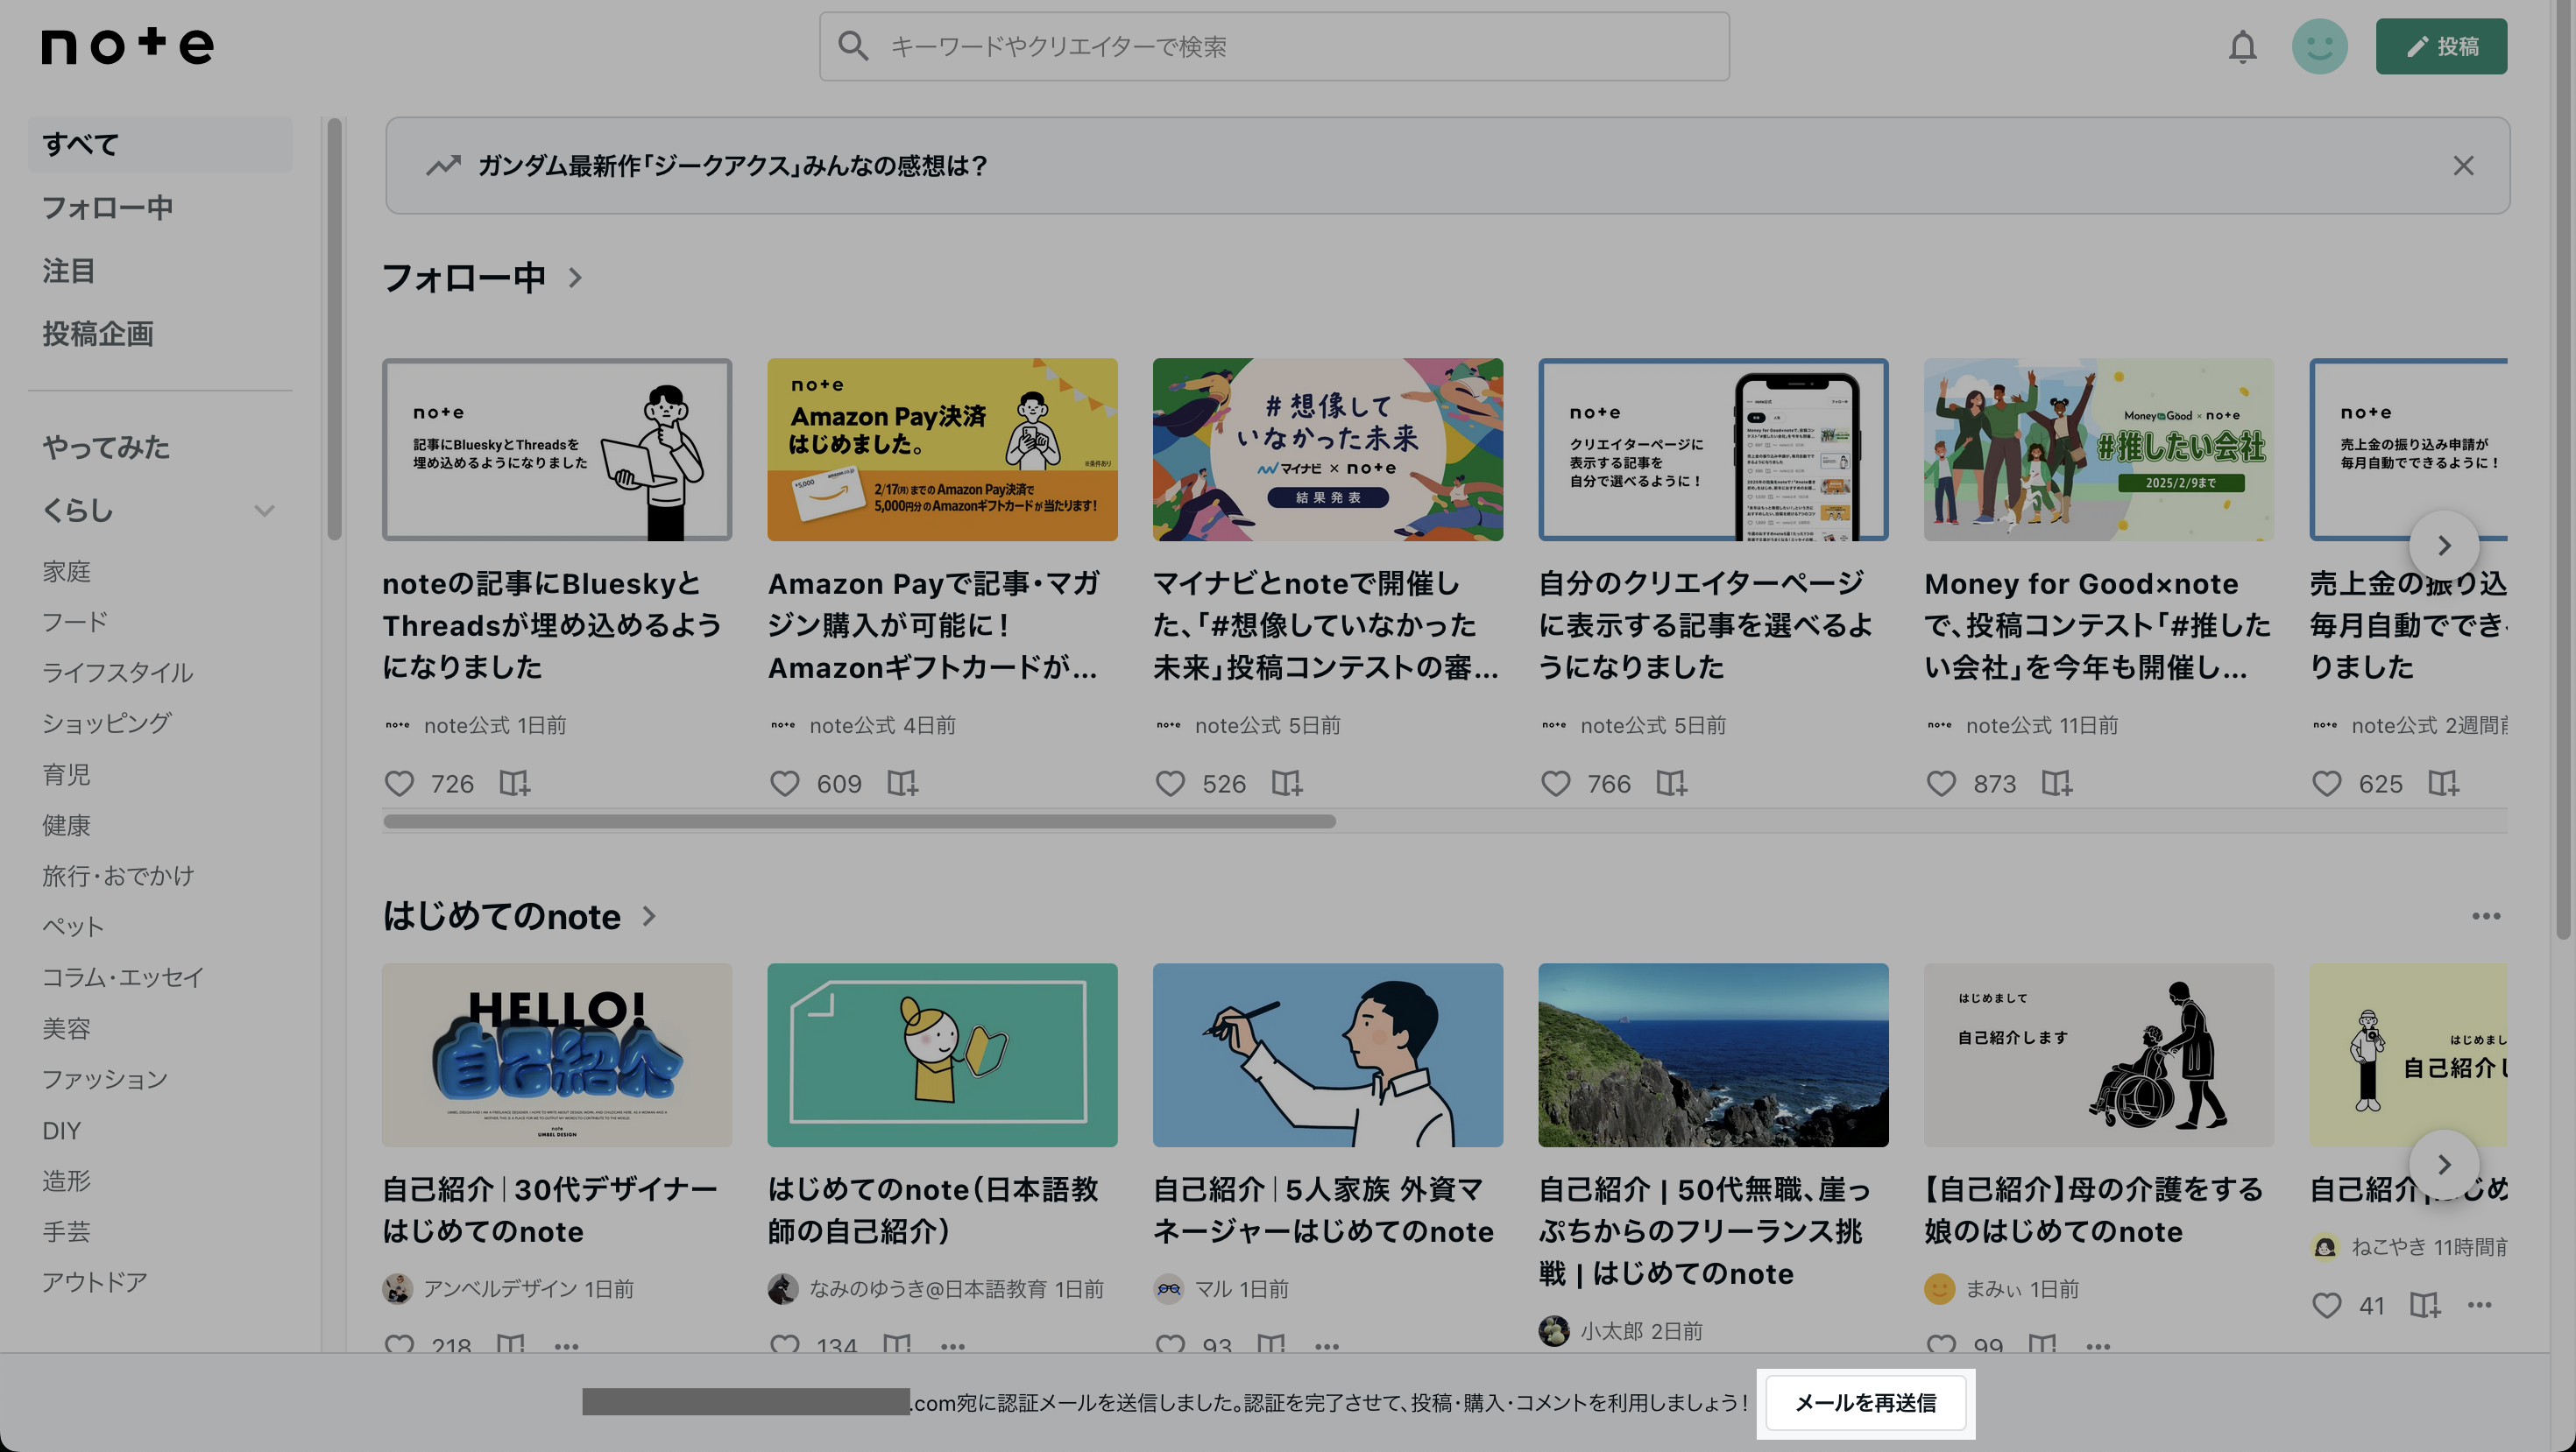Open the フード subcategory
Viewport: 2576px width, 1452px height.
74,622
